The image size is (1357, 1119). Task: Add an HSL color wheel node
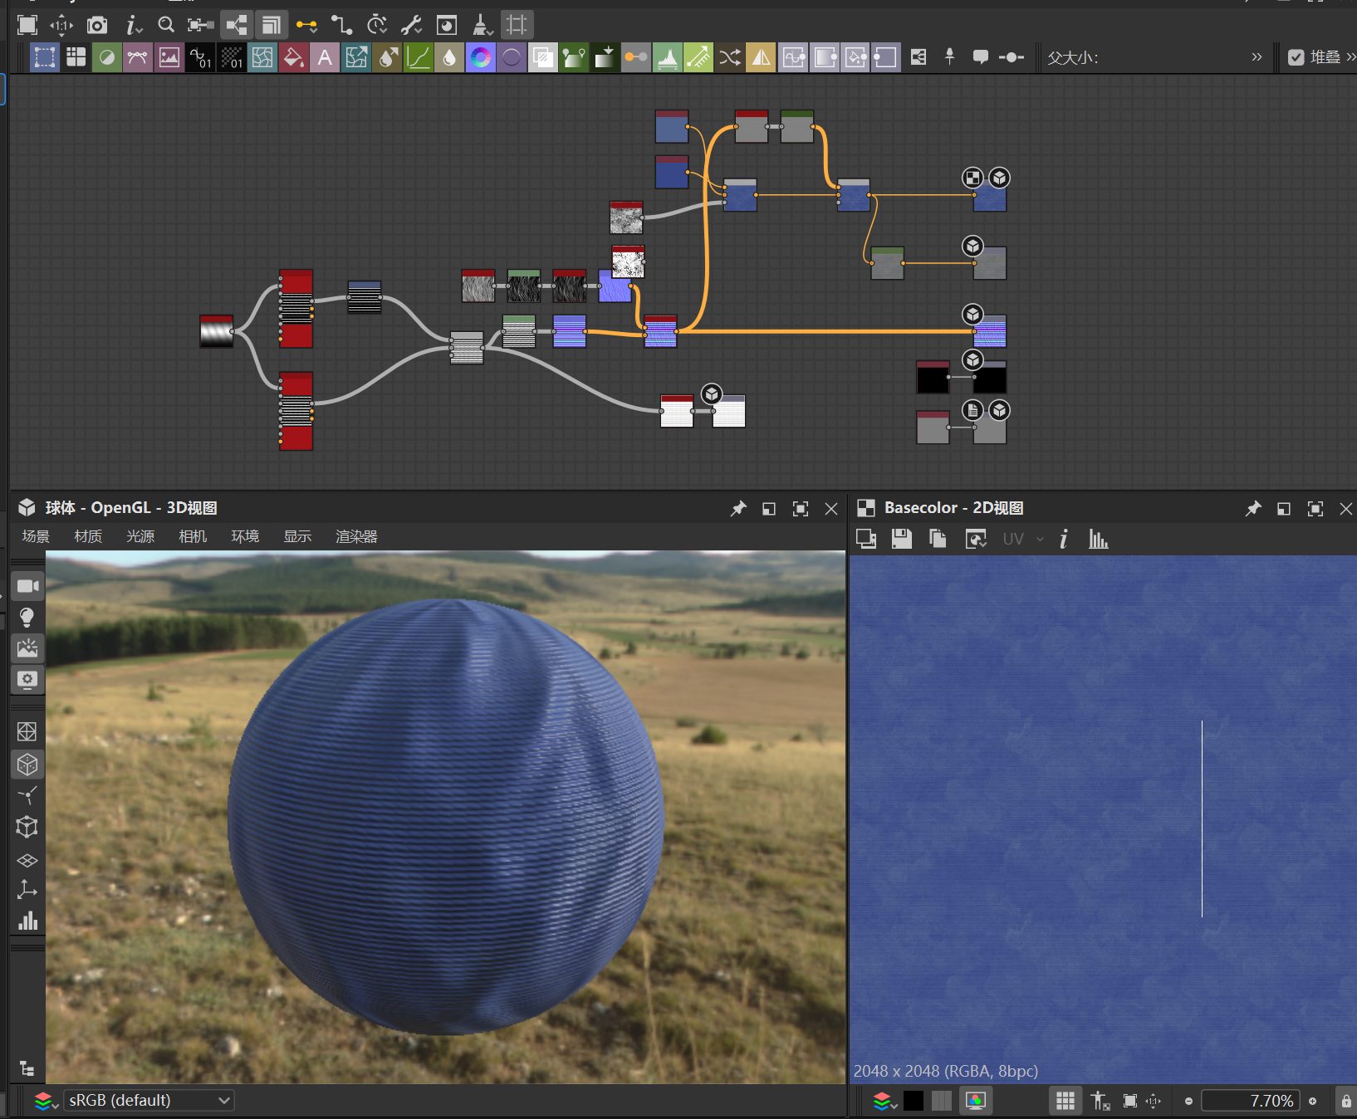(480, 57)
